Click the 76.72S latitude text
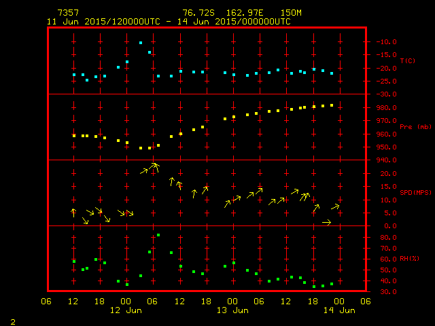Viewport: 435px width, 326px height. 196,13
